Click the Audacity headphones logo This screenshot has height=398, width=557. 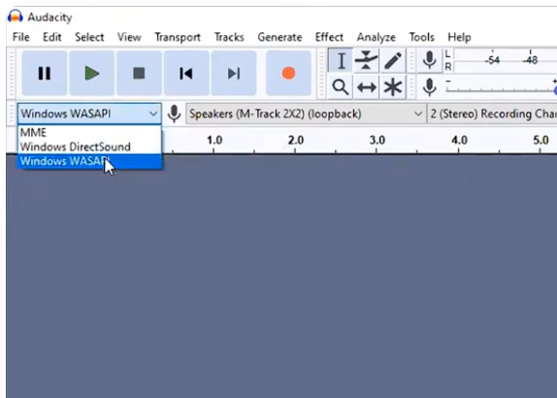(16, 17)
